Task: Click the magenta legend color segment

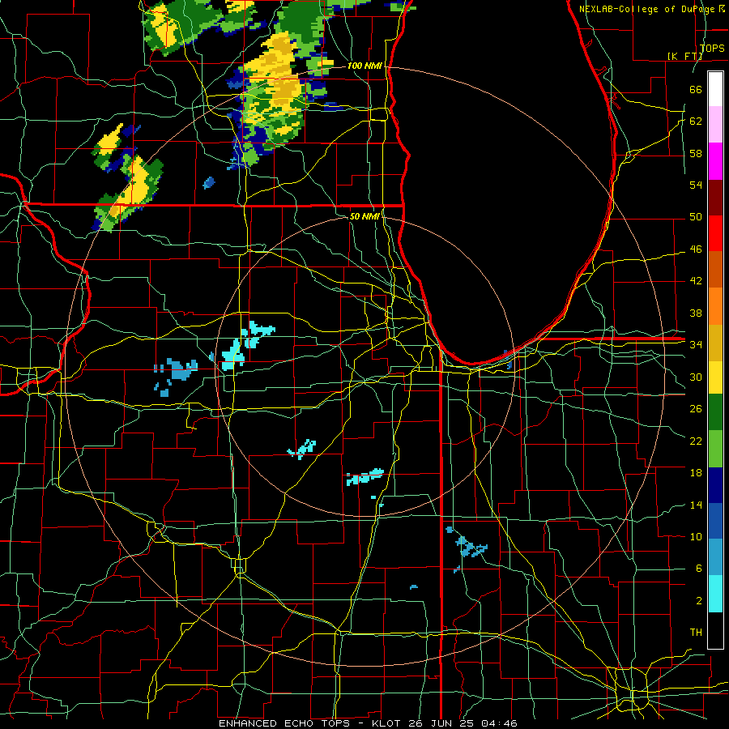Action: [x=715, y=161]
